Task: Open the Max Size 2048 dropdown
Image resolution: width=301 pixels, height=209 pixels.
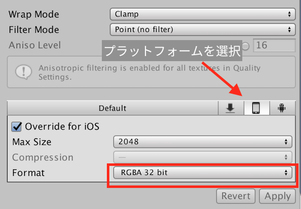Action: 203,142
